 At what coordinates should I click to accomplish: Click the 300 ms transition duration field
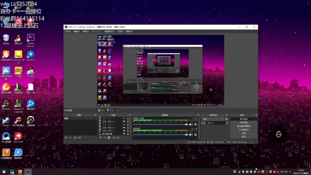pos(216,123)
